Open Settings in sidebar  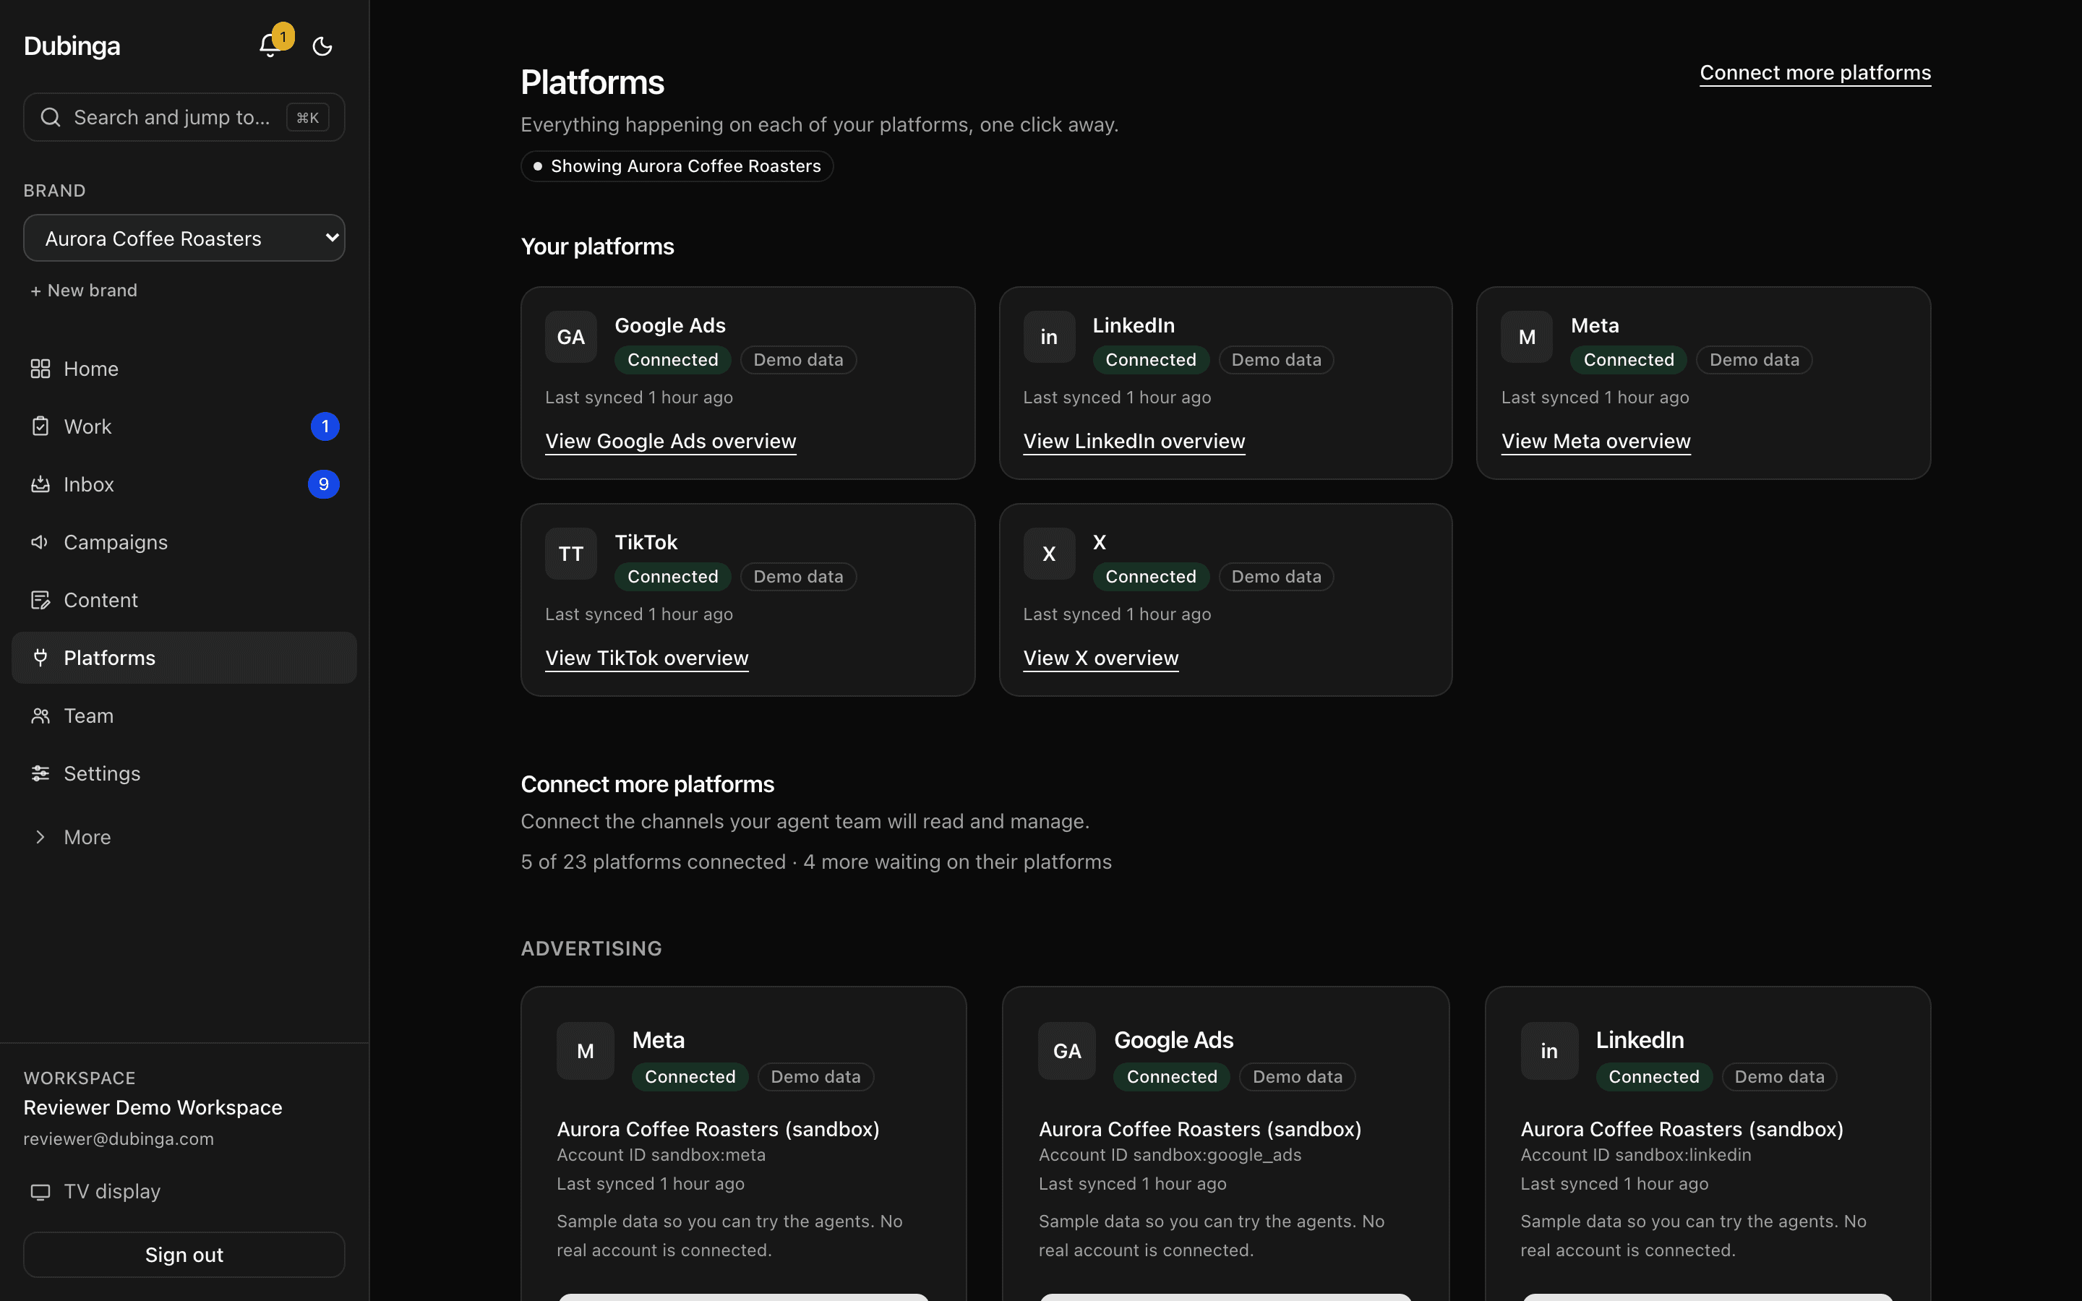click(184, 773)
